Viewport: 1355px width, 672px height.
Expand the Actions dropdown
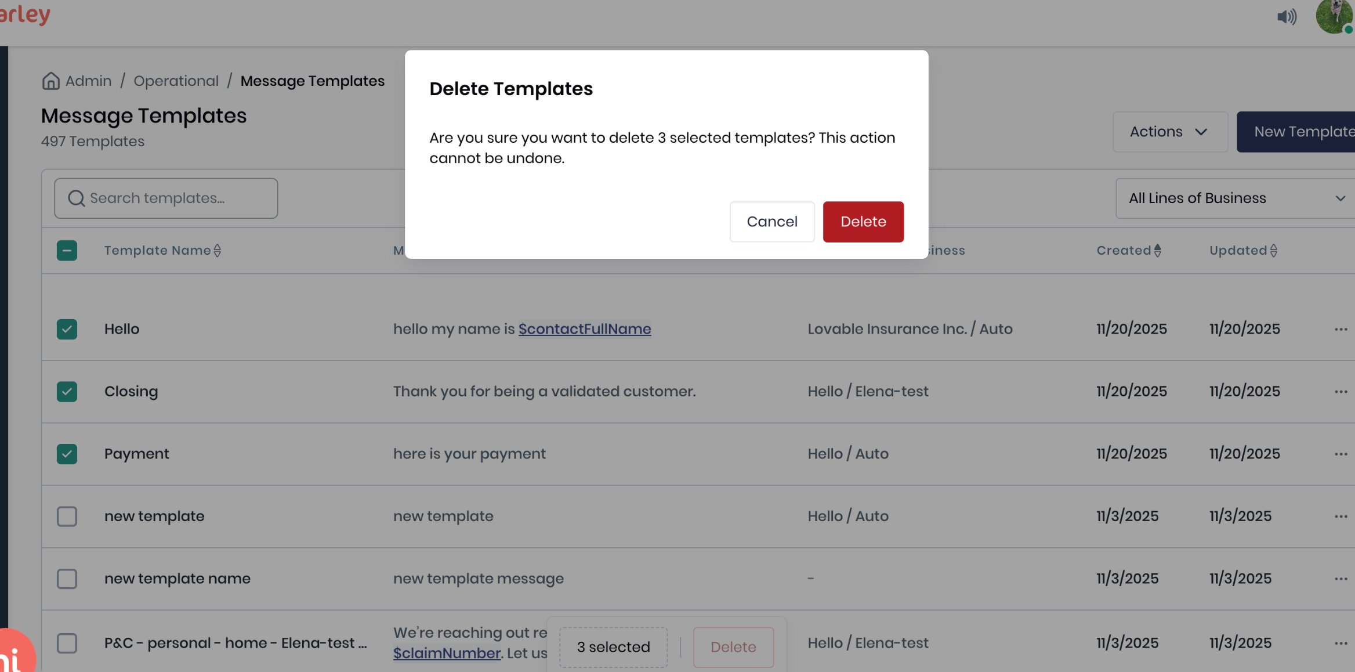tap(1169, 132)
